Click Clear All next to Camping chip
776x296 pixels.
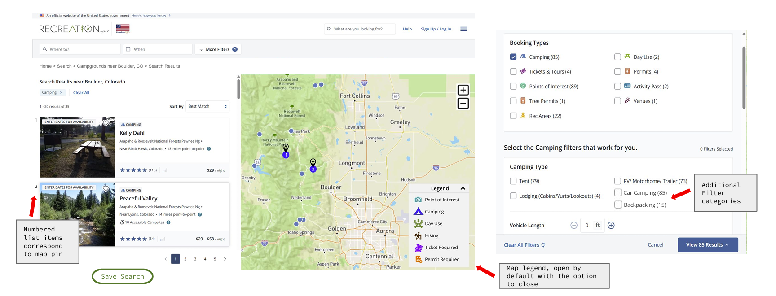[81, 93]
